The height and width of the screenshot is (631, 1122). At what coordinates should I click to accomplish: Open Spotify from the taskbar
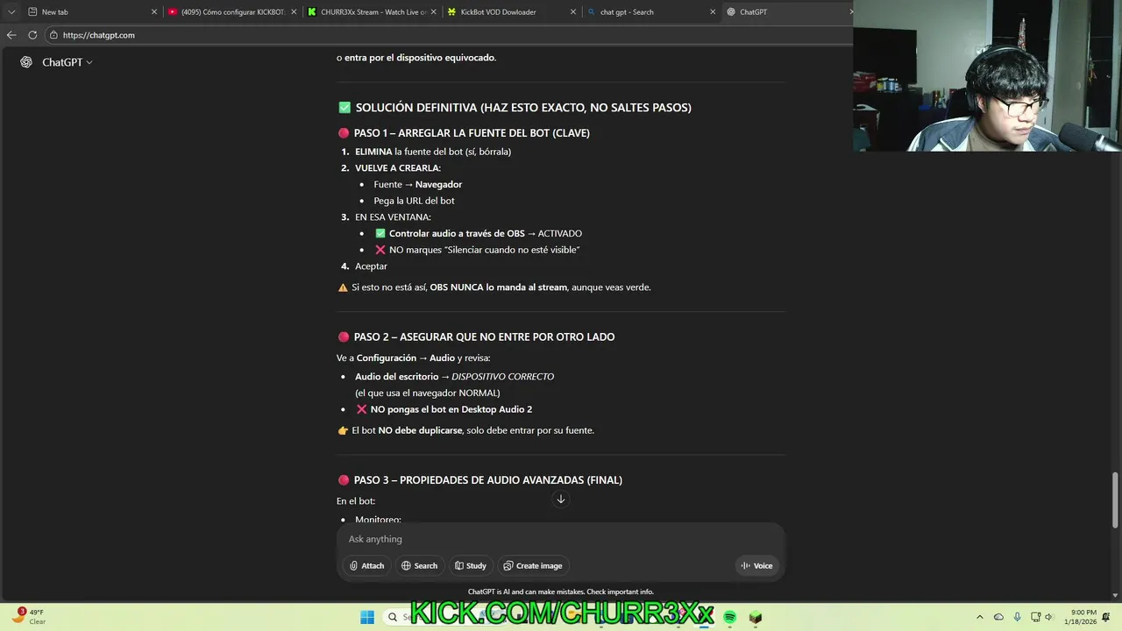(x=730, y=617)
